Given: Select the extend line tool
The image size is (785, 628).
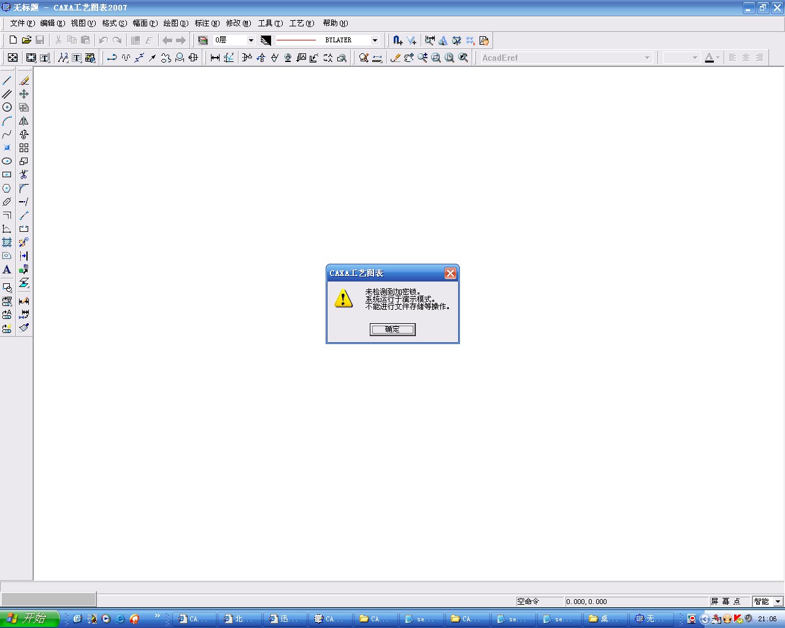Looking at the screenshot, I should point(24,202).
